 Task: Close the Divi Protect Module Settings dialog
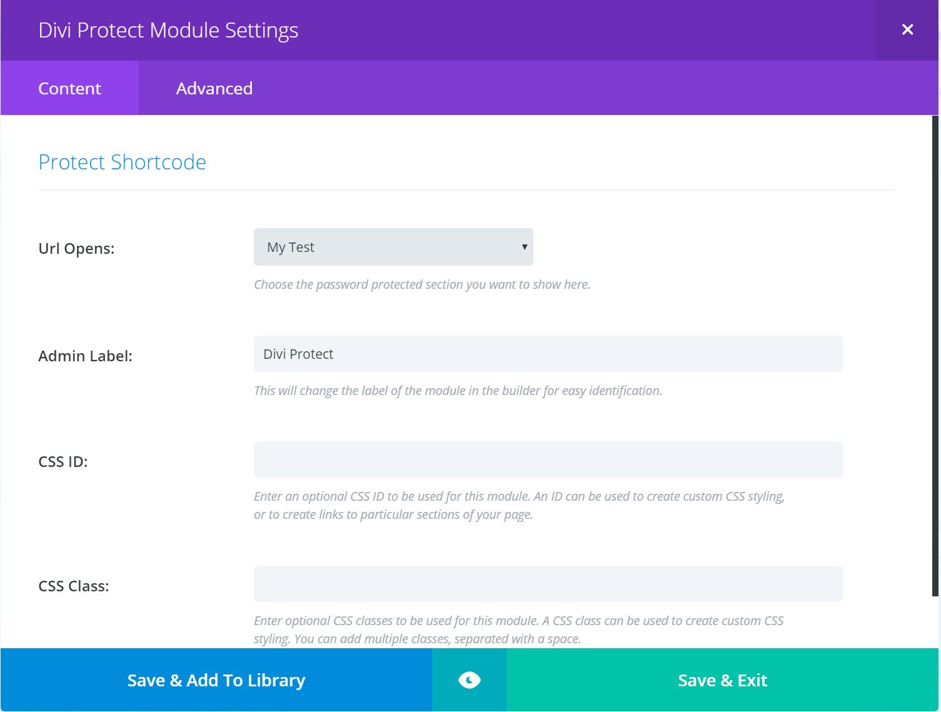907,30
